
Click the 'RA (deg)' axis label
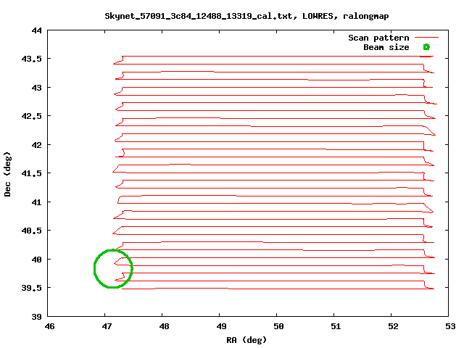[246, 340]
